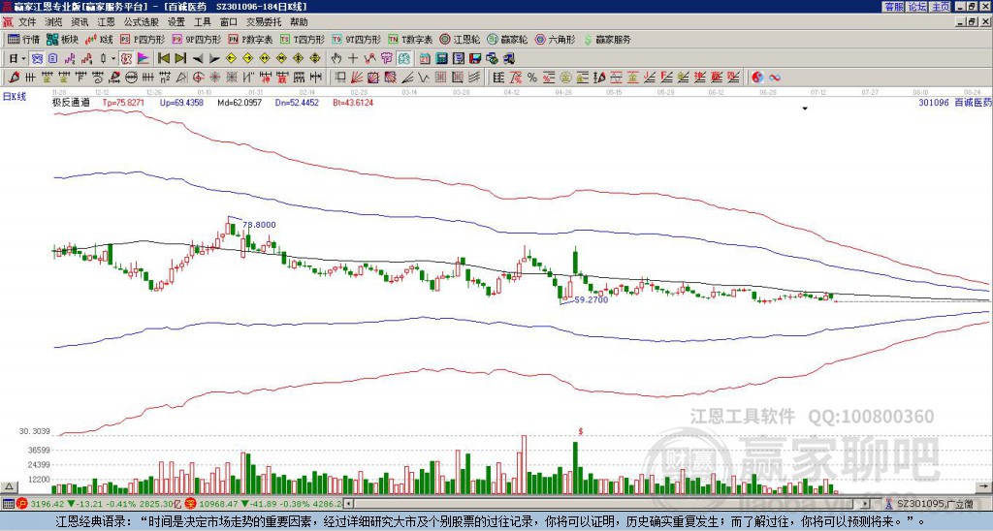This screenshot has height=531, width=993.
Task: Open the T数字表 number table
Action: pos(410,39)
